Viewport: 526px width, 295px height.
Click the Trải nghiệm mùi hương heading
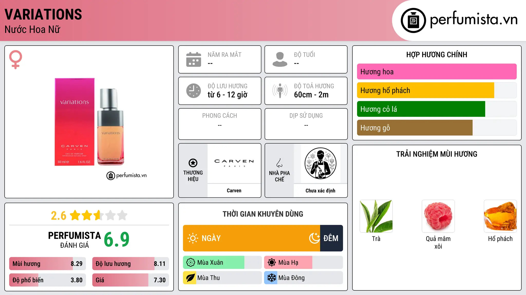click(x=437, y=154)
